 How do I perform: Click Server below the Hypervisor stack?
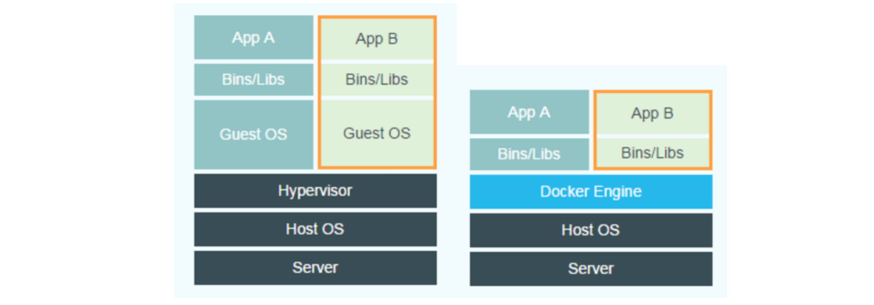pos(315,268)
